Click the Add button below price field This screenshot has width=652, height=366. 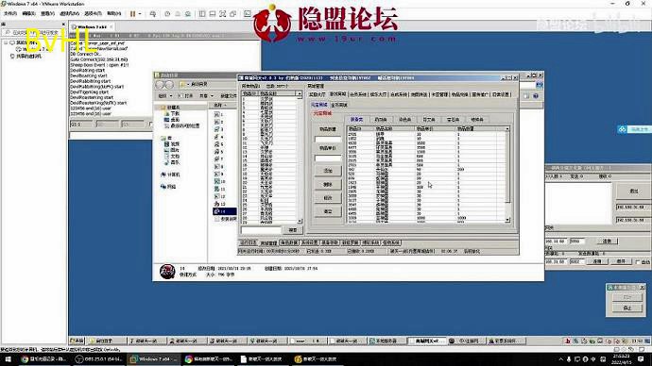[x=328, y=171]
